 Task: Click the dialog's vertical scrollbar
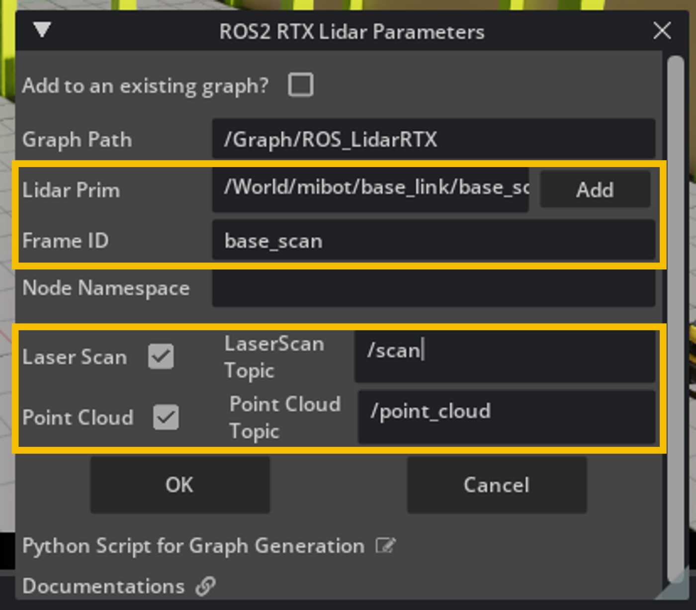[676, 318]
